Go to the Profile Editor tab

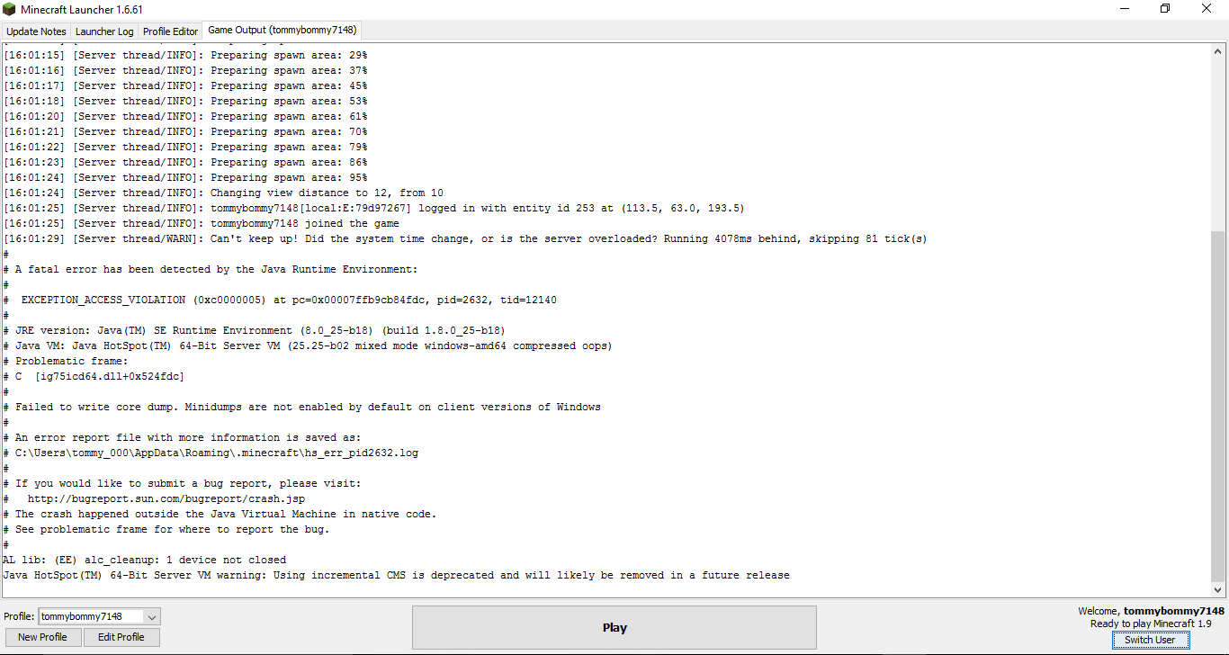tap(170, 31)
